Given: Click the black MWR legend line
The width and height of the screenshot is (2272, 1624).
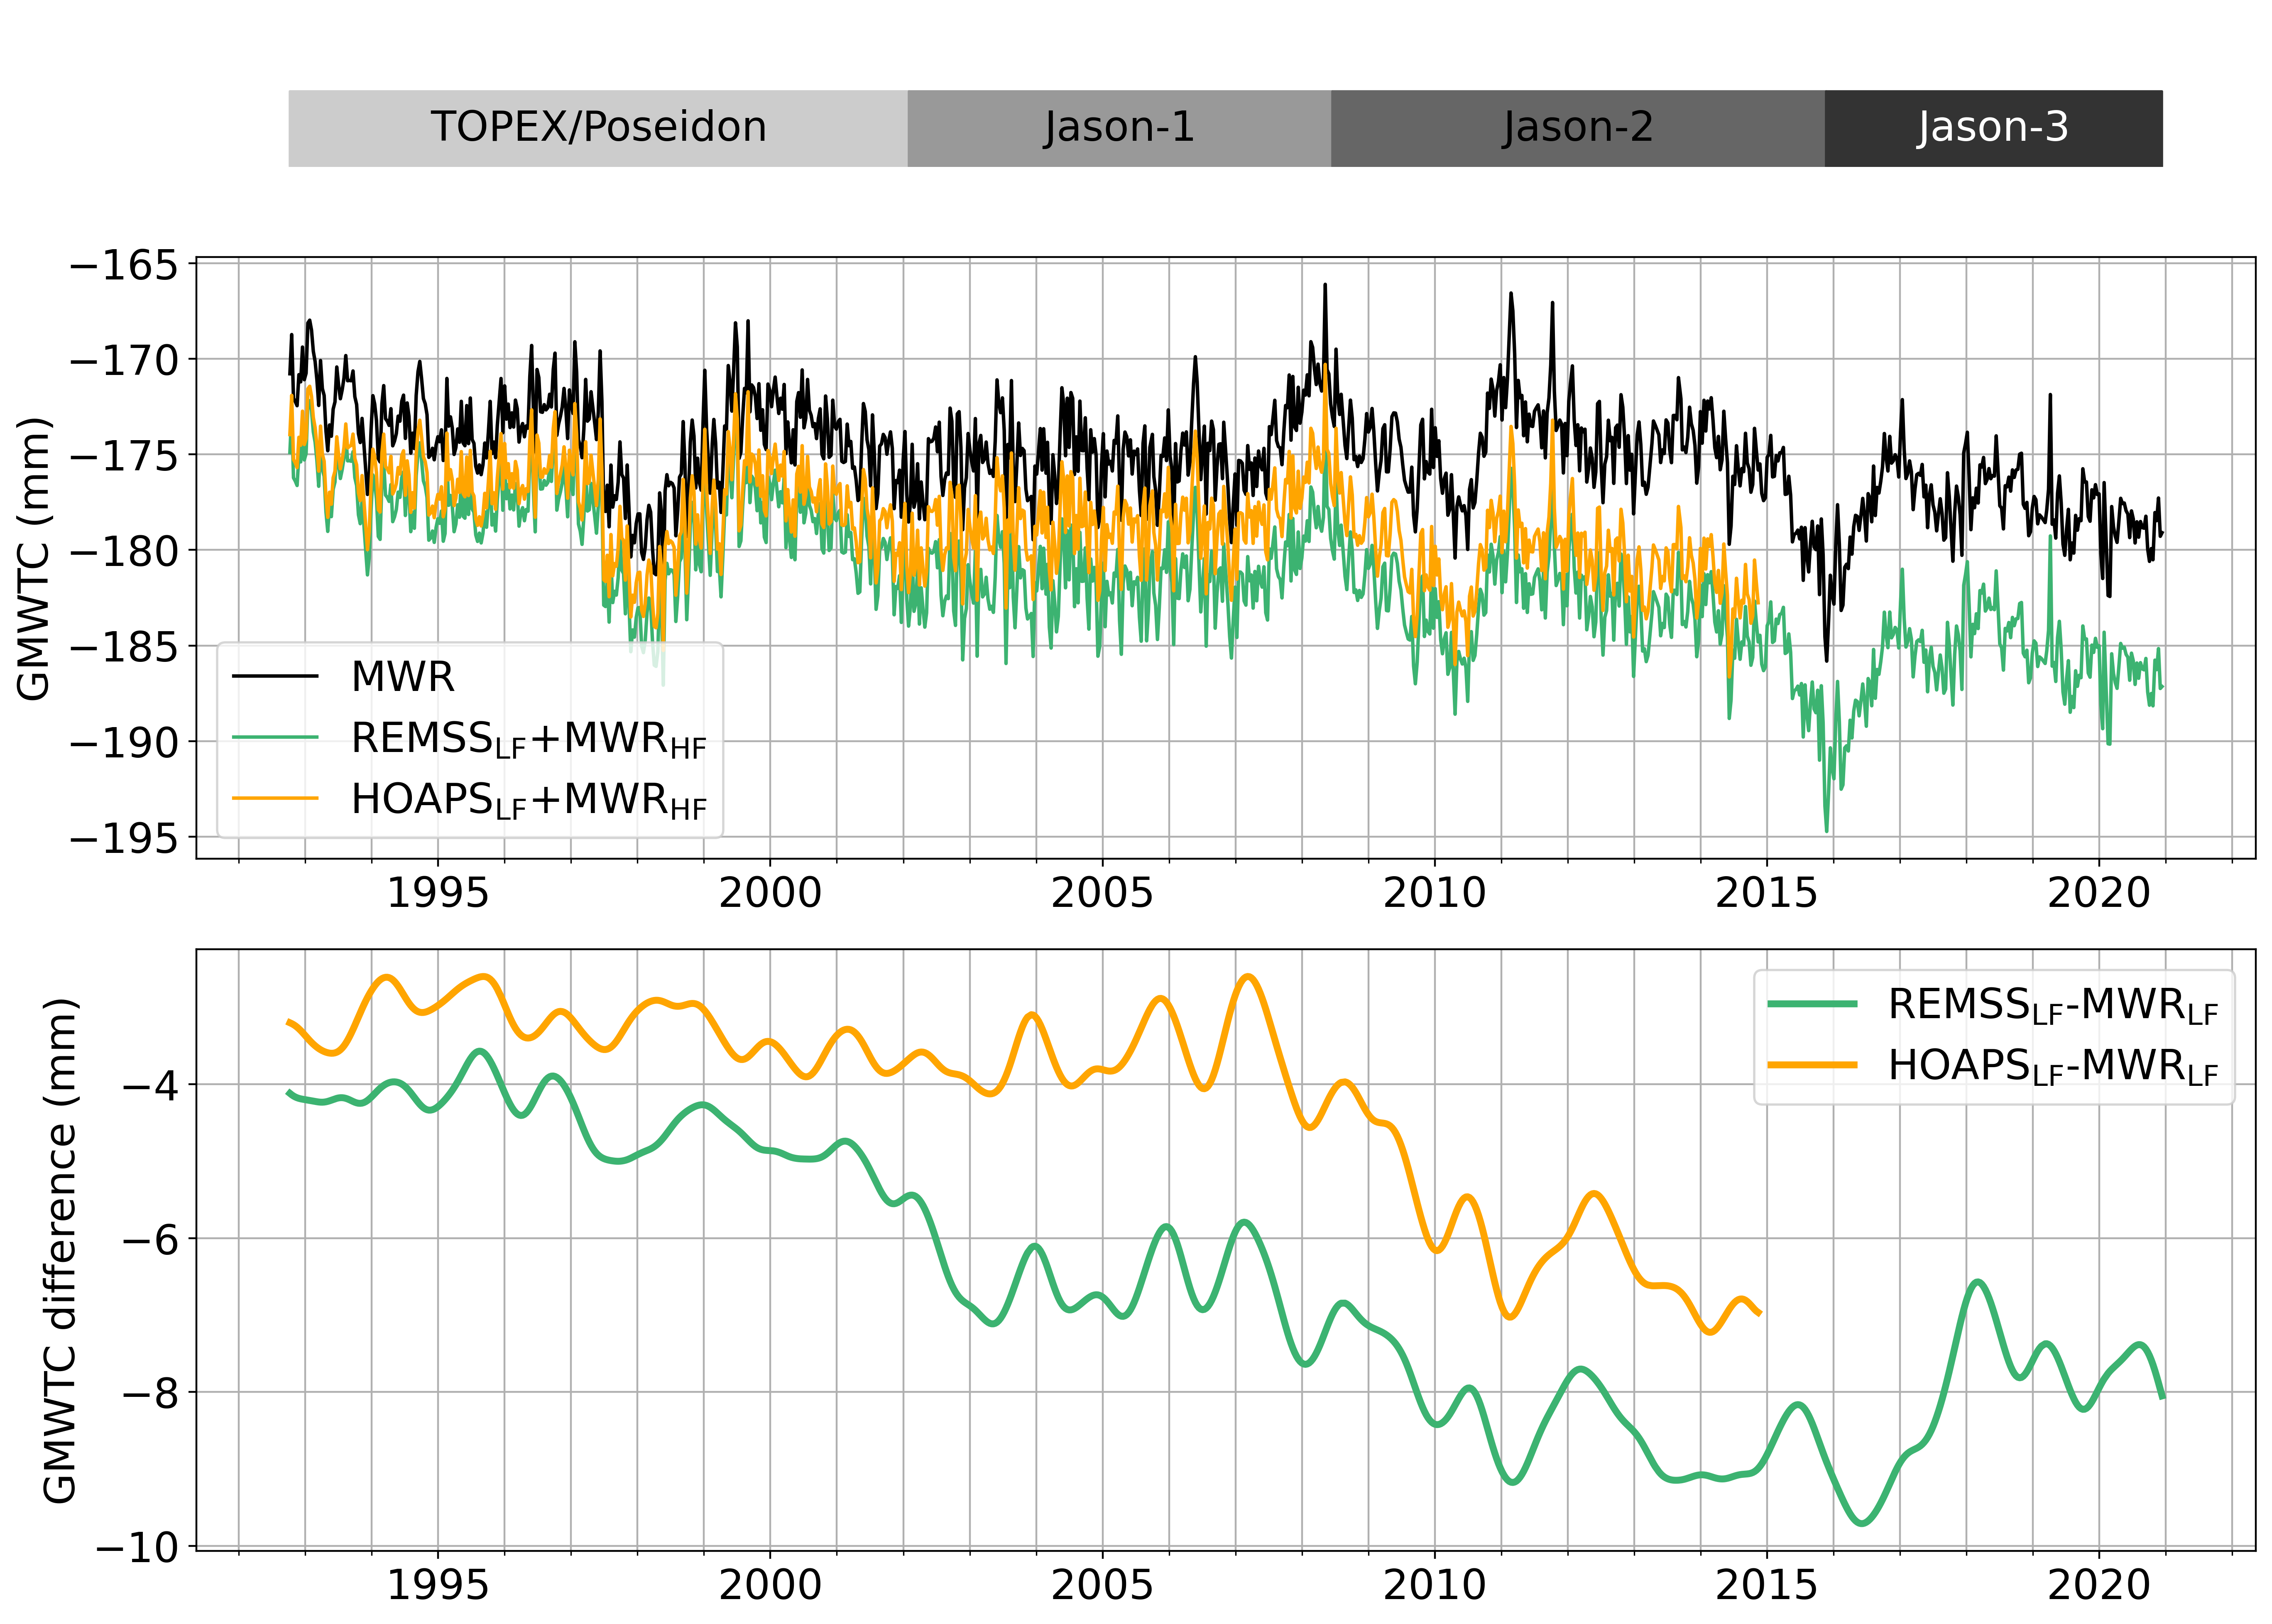Looking at the screenshot, I should tap(275, 677).
